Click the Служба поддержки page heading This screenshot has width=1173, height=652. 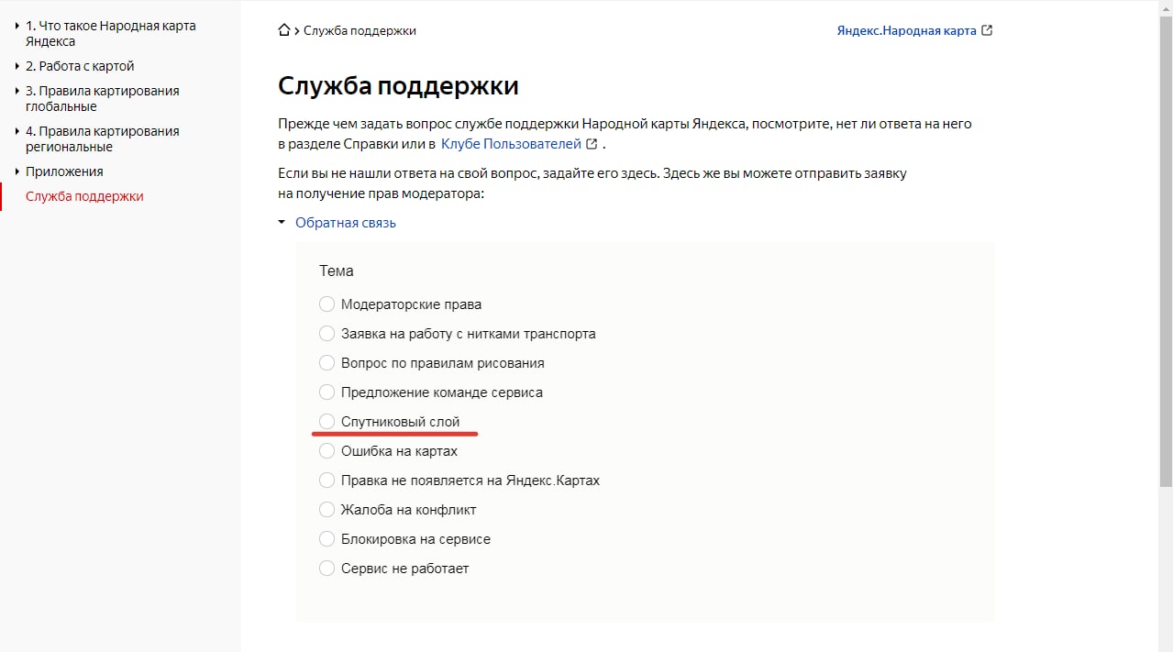click(x=398, y=86)
